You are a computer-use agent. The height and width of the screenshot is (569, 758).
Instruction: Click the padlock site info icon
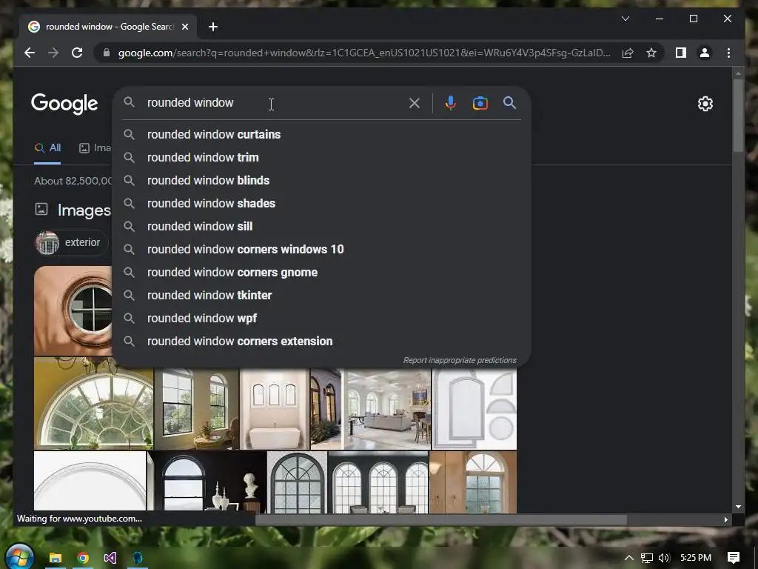point(107,53)
